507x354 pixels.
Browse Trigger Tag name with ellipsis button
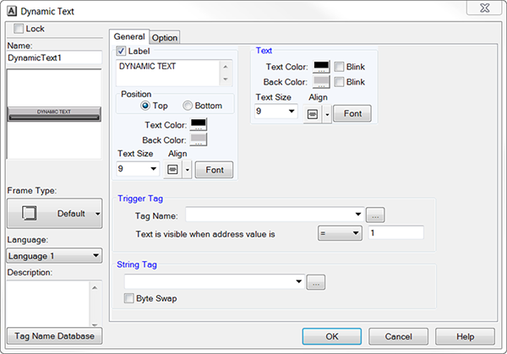click(x=375, y=215)
